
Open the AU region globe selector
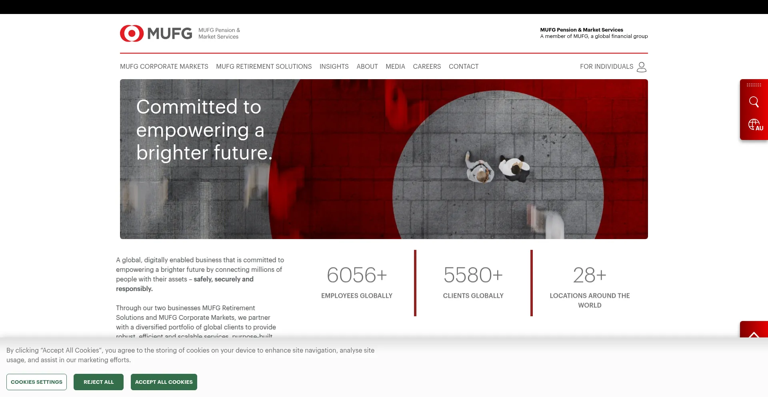click(755, 125)
